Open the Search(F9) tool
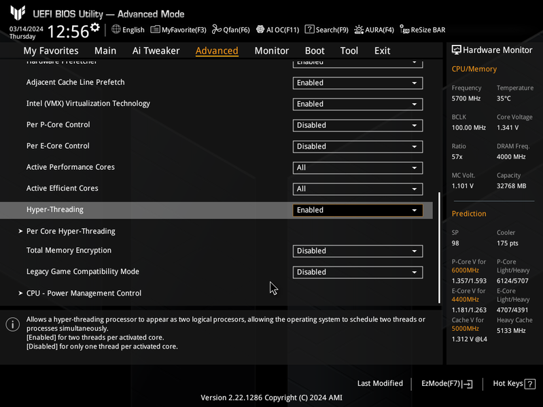The image size is (543, 407). point(326,30)
